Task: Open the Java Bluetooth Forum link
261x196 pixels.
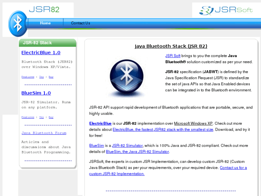Action: pyautogui.click(x=44, y=133)
